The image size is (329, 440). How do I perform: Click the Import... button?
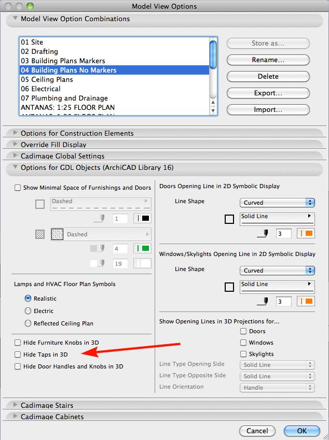pos(268,109)
